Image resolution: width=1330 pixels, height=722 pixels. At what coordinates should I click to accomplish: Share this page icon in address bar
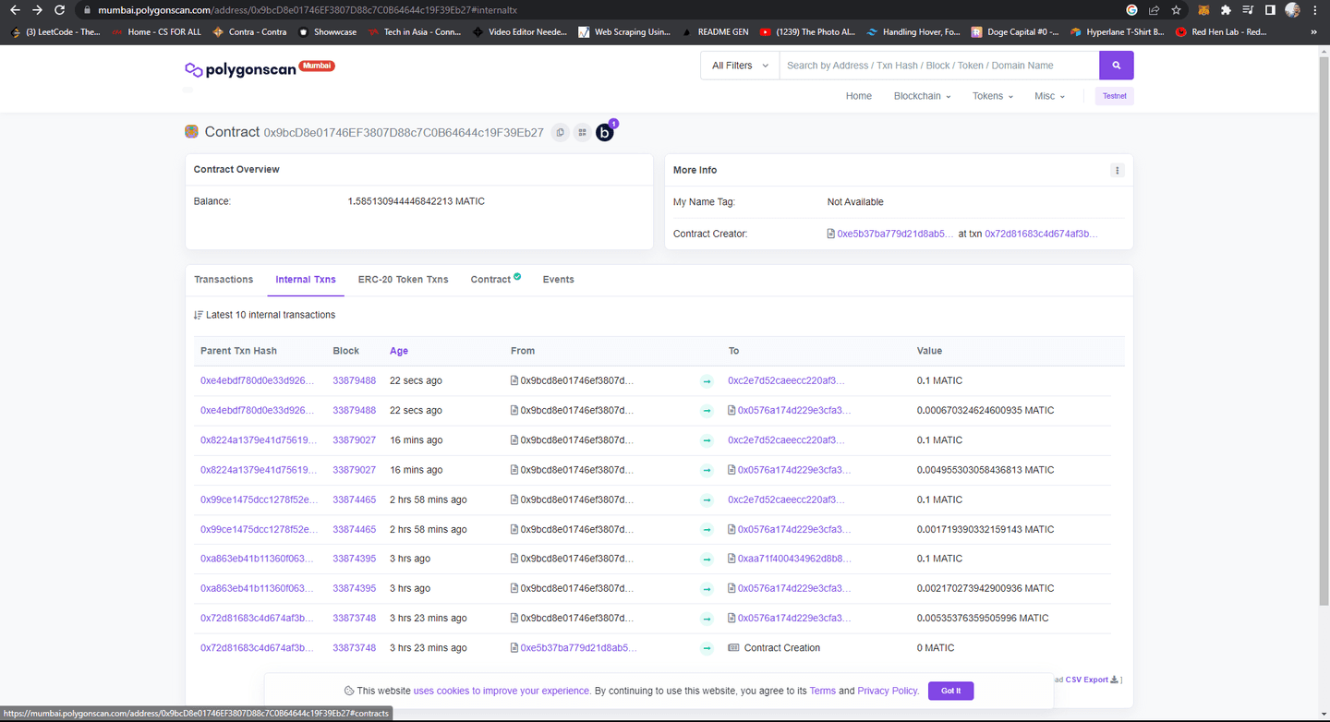(1154, 10)
